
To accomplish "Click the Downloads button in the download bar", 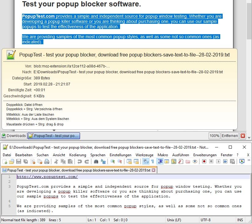I will [14, 136].
